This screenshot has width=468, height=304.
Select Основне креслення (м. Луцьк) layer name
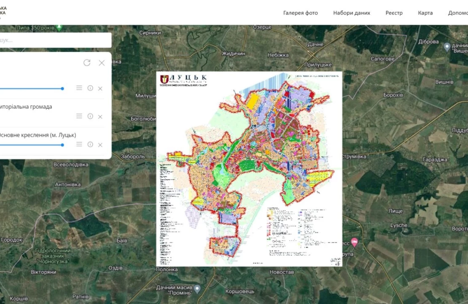pos(37,135)
